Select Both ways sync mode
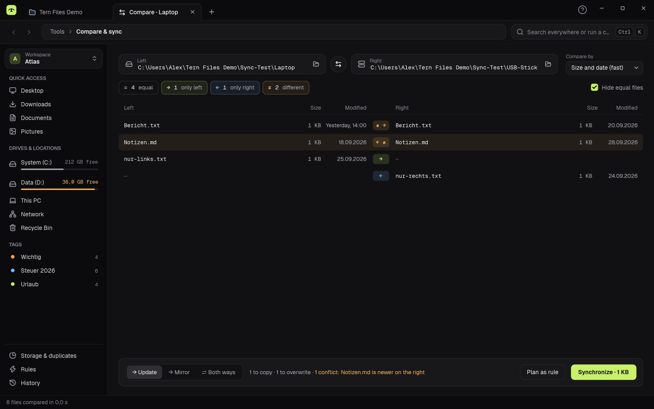The image size is (654, 409). (219, 372)
